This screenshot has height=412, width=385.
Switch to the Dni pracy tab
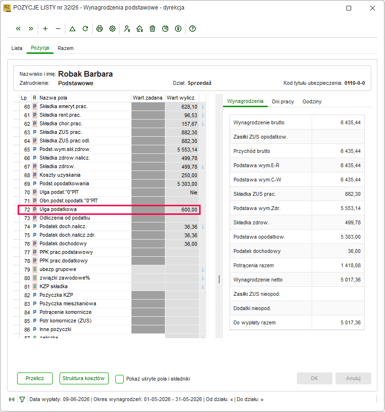click(x=283, y=101)
